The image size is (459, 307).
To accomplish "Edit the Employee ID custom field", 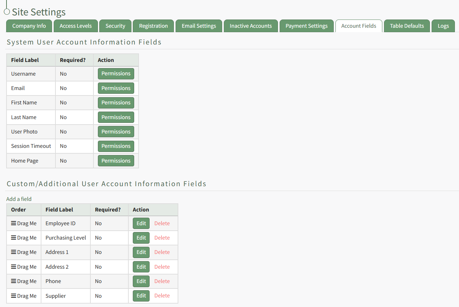I will (141, 223).
